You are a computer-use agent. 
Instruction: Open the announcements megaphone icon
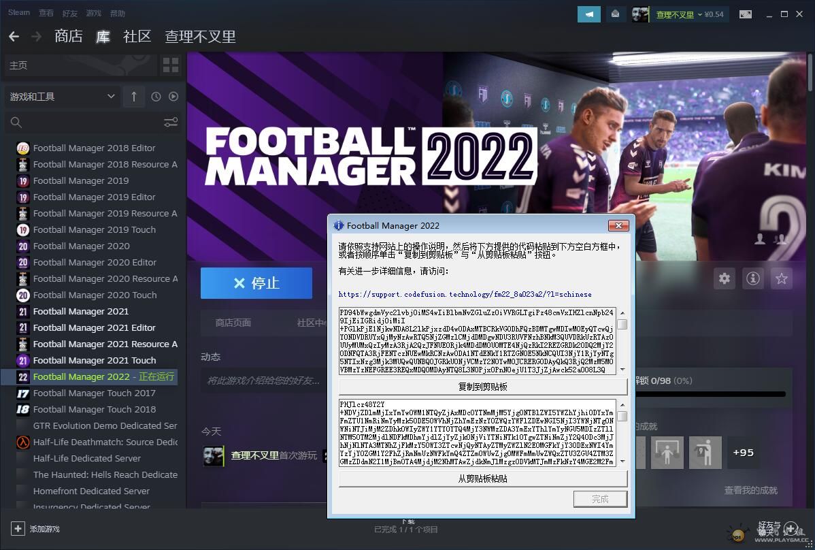pyautogui.click(x=589, y=14)
